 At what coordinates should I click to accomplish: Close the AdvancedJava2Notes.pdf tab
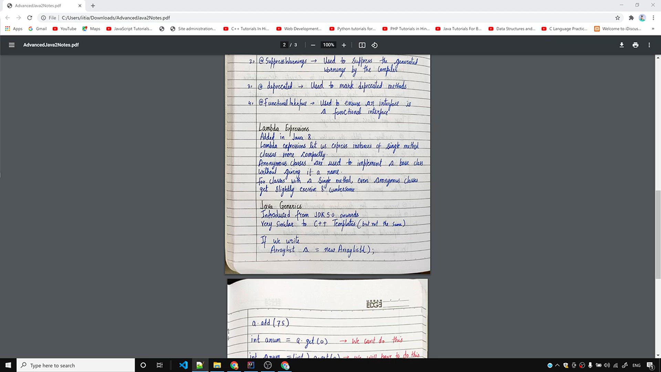80,6
